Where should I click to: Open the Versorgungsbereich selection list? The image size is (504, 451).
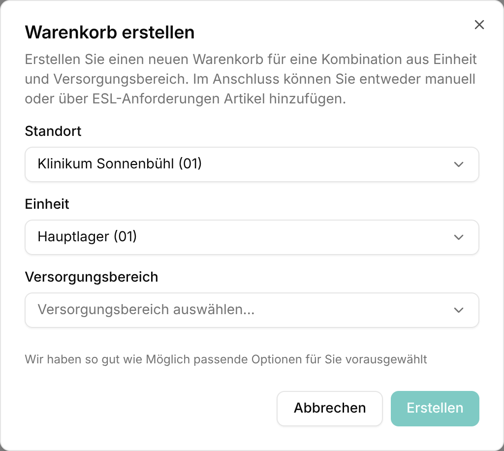point(252,310)
